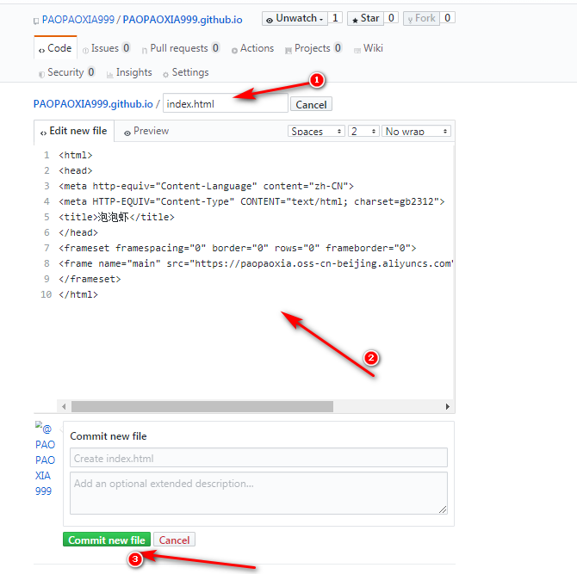Click code line 7 frameset tag

[238, 248]
